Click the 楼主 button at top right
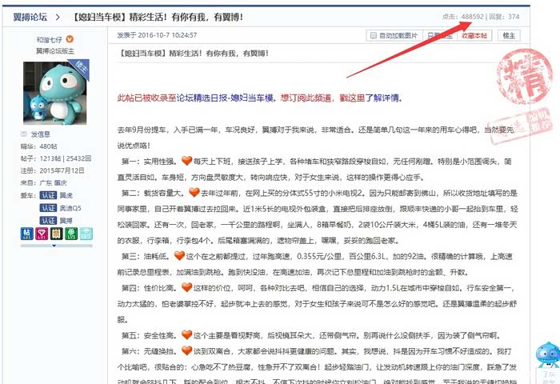Viewport: 560px width, 384px height. coord(509,35)
